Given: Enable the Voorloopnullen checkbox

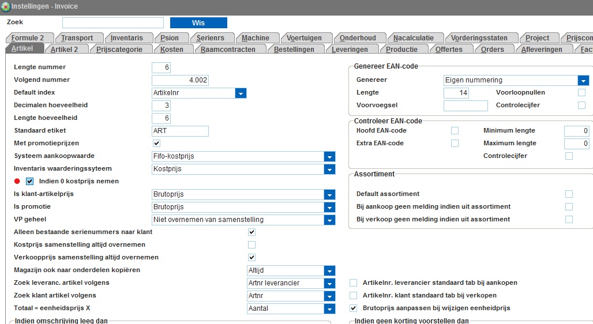Looking at the screenshot, I should pos(581,93).
